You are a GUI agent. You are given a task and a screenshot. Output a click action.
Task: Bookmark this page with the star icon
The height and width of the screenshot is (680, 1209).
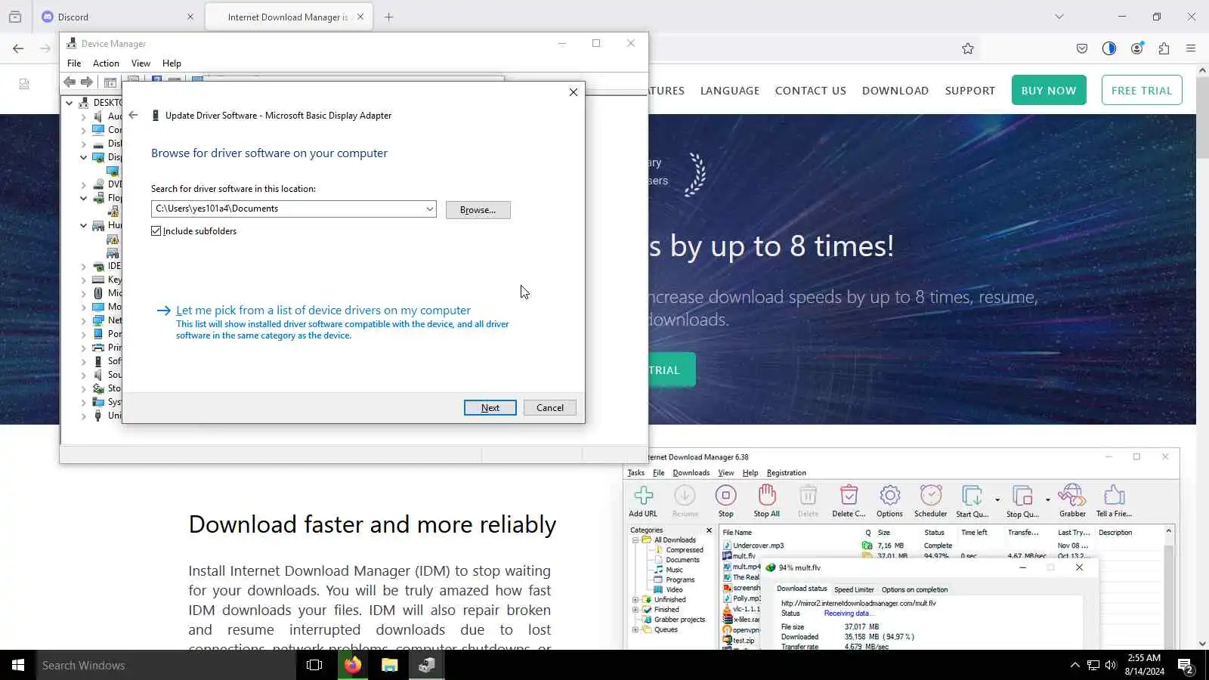[968, 48]
